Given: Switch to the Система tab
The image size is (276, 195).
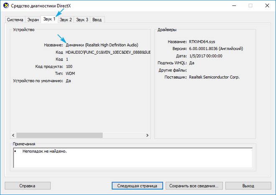Looking at the screenshot, I should point(15,19).
